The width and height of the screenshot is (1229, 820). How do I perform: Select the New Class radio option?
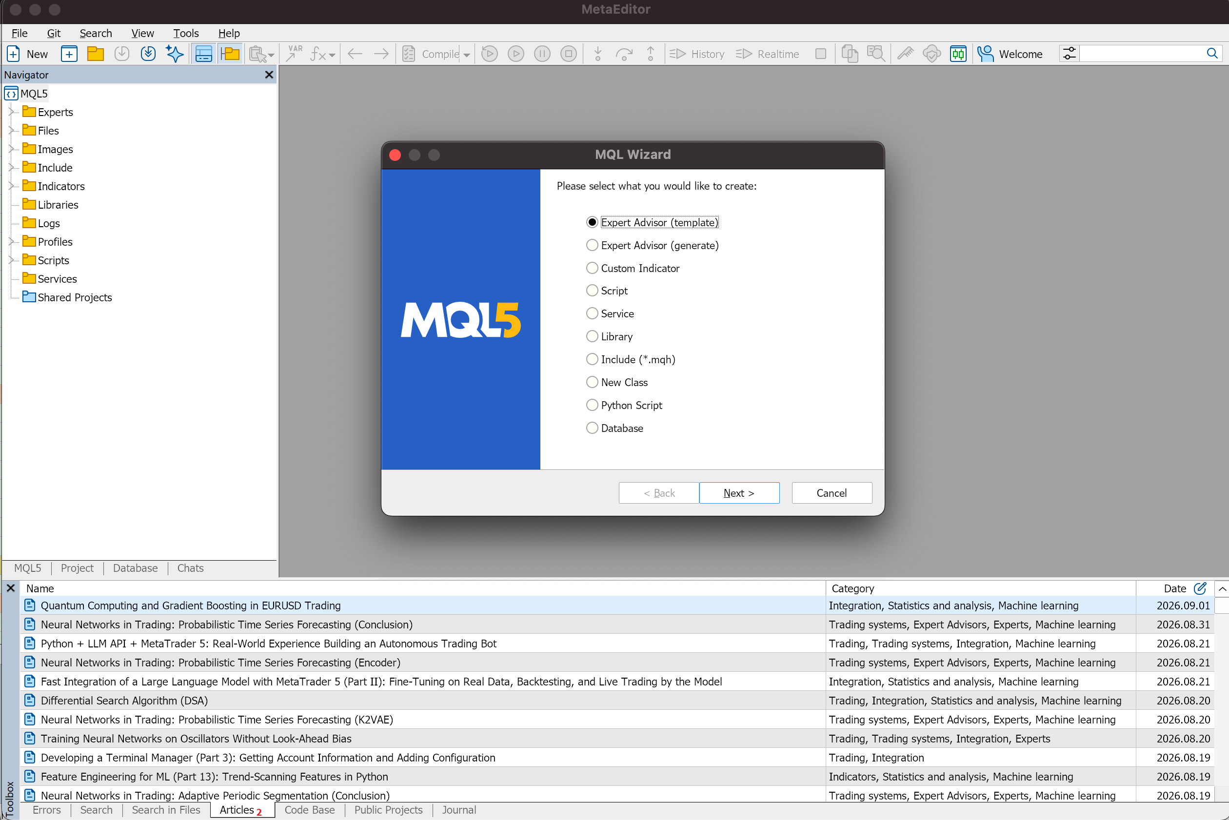point(592,382)
